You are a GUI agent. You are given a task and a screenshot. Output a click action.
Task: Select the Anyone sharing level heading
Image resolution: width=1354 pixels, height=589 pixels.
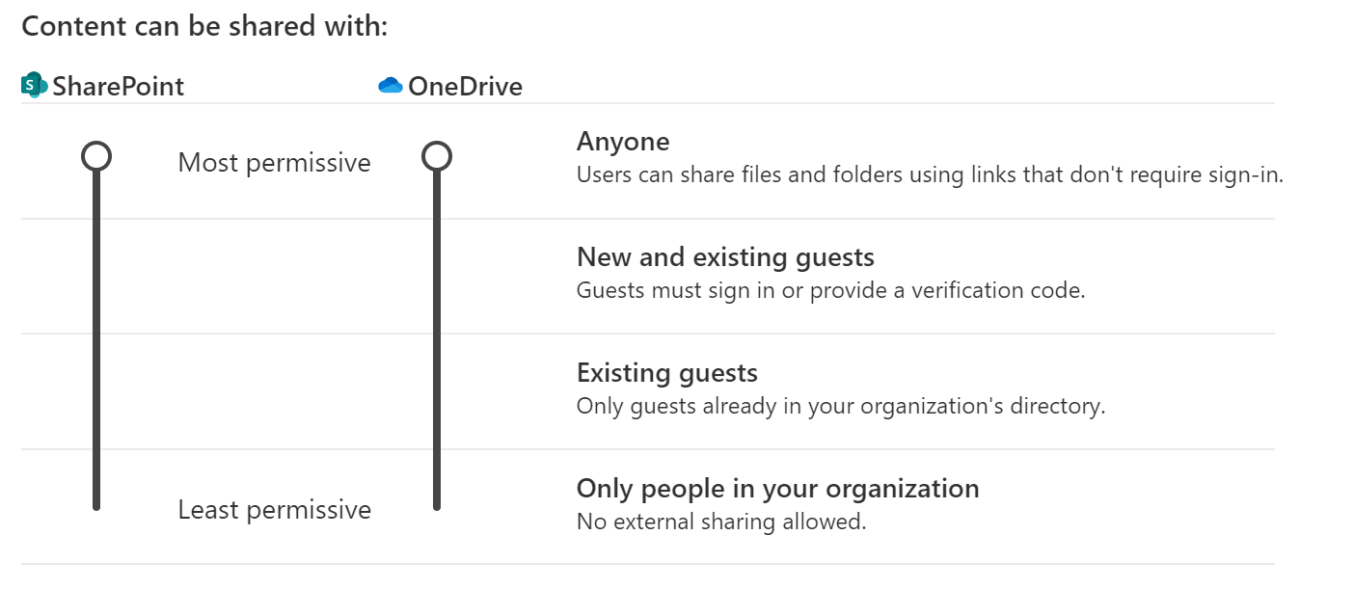[623, 142]
